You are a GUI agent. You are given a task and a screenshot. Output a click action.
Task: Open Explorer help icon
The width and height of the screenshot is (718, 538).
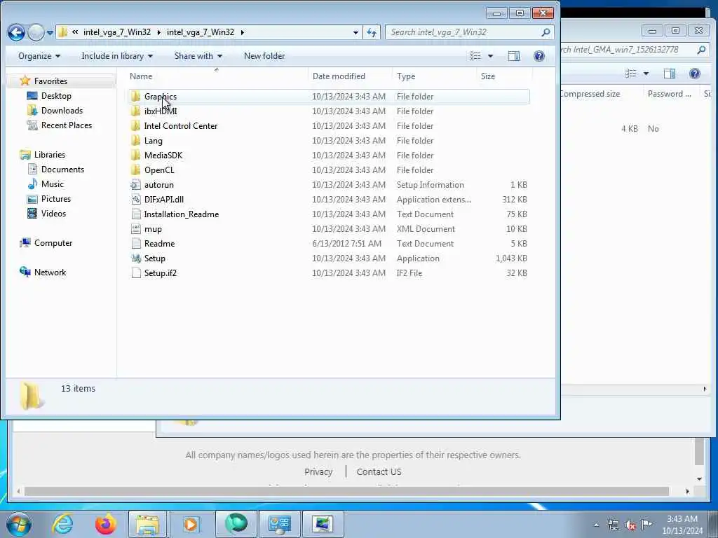(x=539, y=56)
